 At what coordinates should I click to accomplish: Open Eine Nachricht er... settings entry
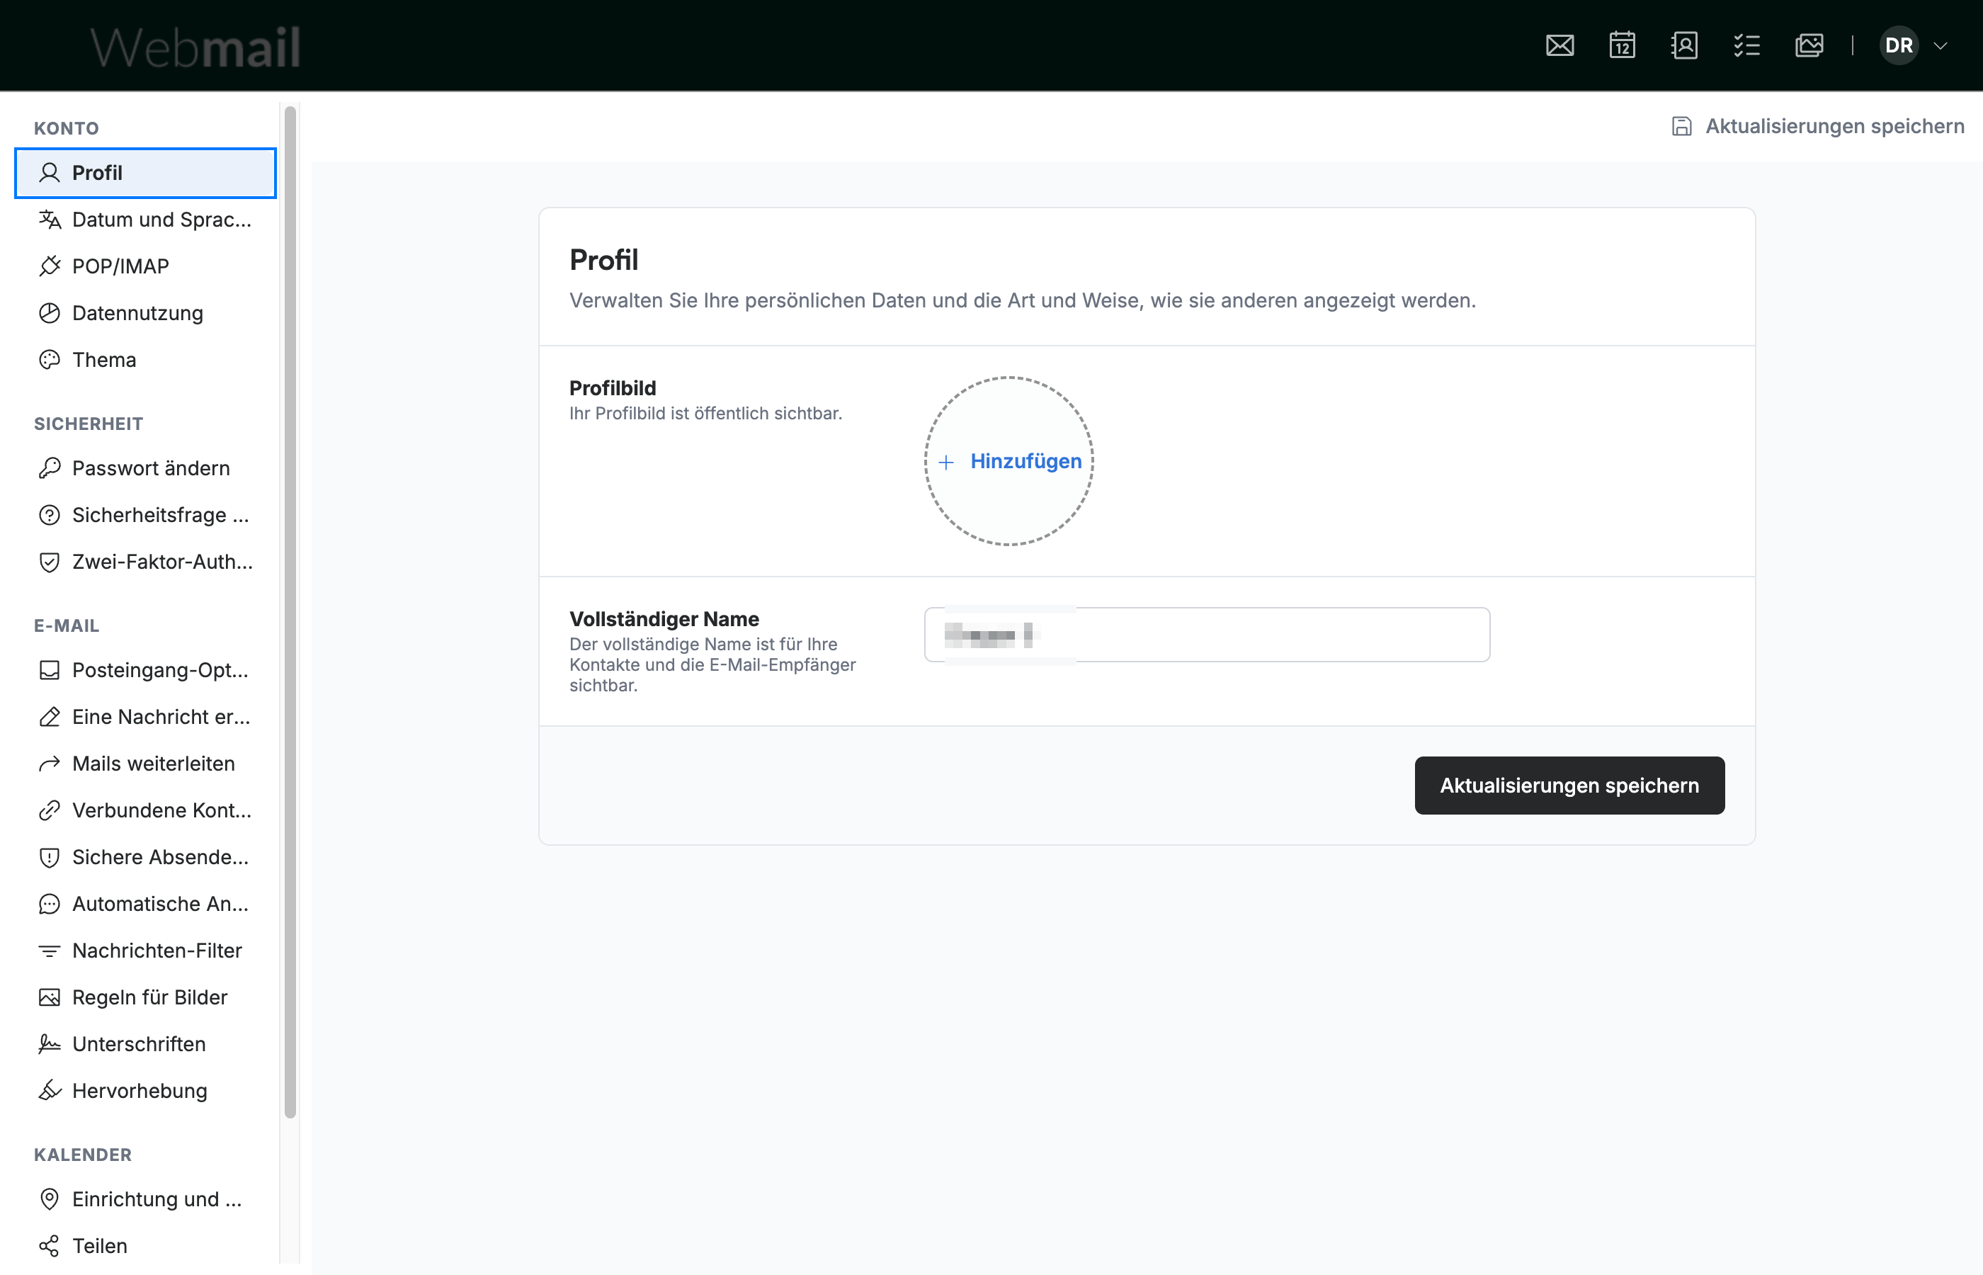click(x=146, y=717)
